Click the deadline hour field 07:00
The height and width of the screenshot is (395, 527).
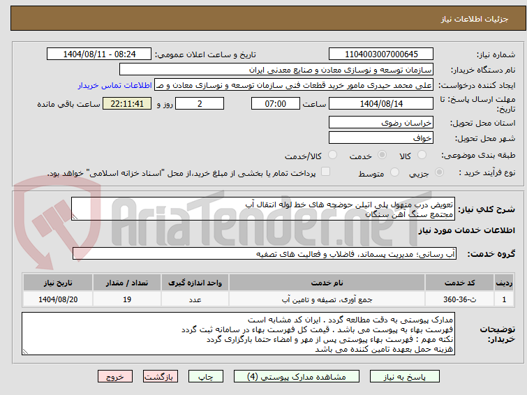276,103
